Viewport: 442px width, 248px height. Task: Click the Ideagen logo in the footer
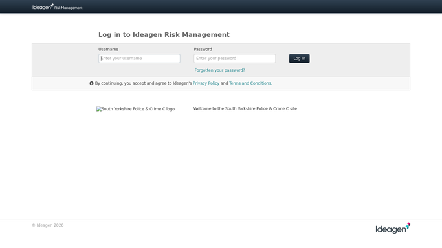(393, 229)
